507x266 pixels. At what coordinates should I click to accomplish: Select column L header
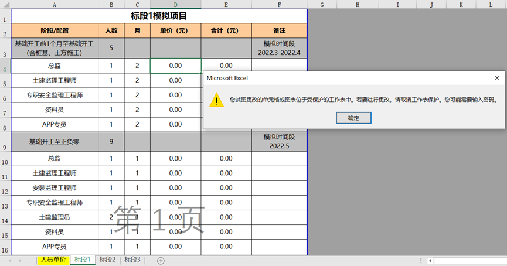click(491, 5)
